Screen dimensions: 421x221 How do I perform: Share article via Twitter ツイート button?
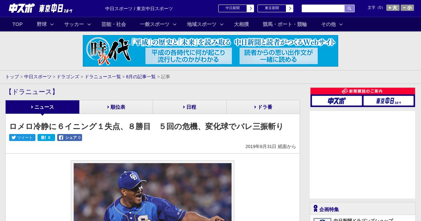(x=22, y=138)
